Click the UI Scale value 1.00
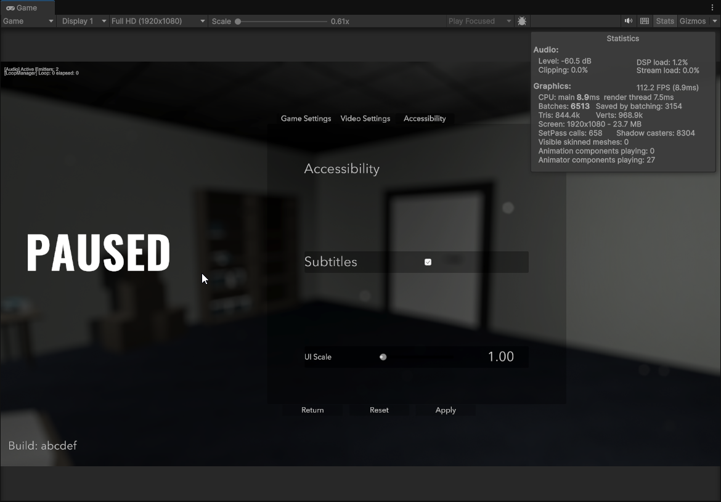The height and width of the screenshot is (502, 721). (x=501, y=357)
